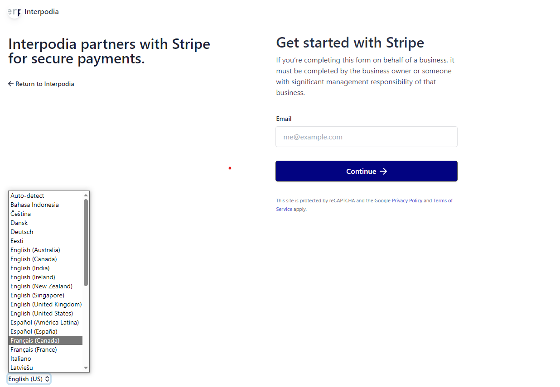
Task: Click the Email input field
Action: tap(366, 137)
